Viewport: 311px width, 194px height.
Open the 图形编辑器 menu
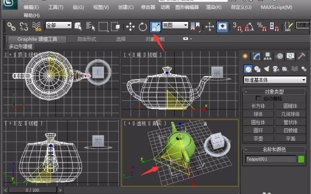click(x=187, y=8)
